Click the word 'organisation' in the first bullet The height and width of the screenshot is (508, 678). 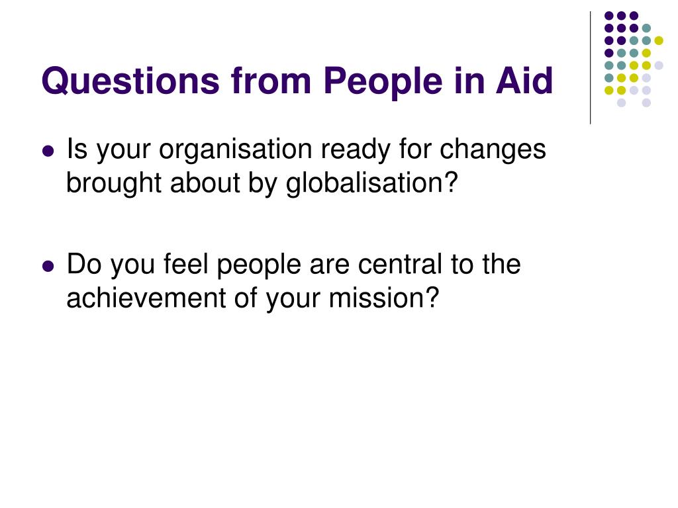(x=236, y=150)
